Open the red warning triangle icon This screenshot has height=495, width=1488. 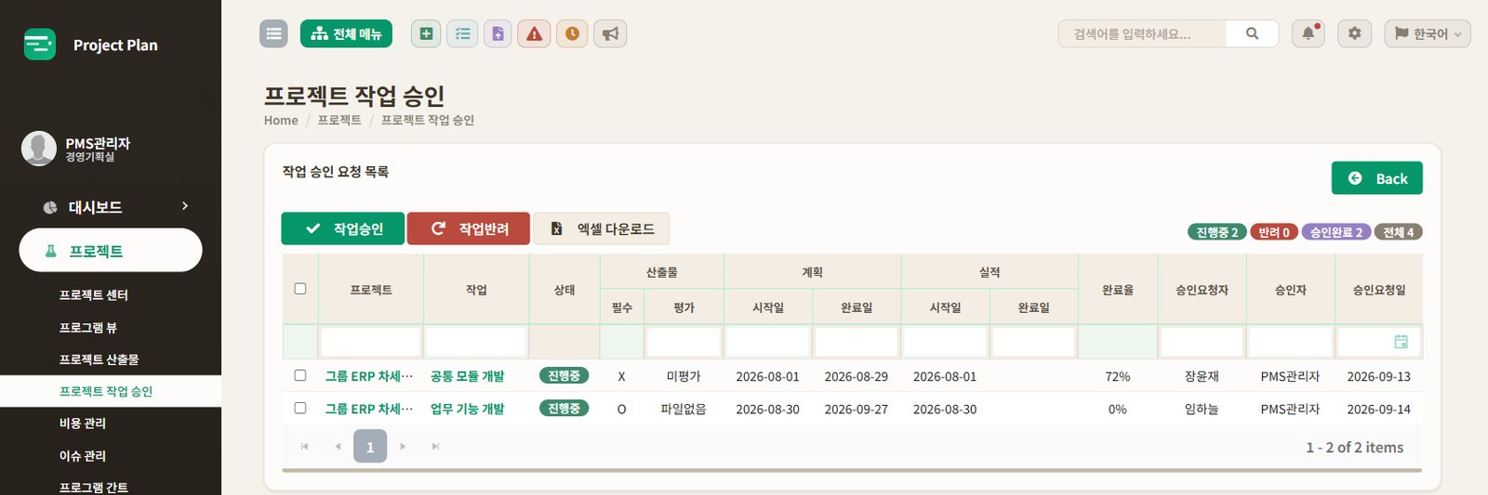click(x=534, y=33)
